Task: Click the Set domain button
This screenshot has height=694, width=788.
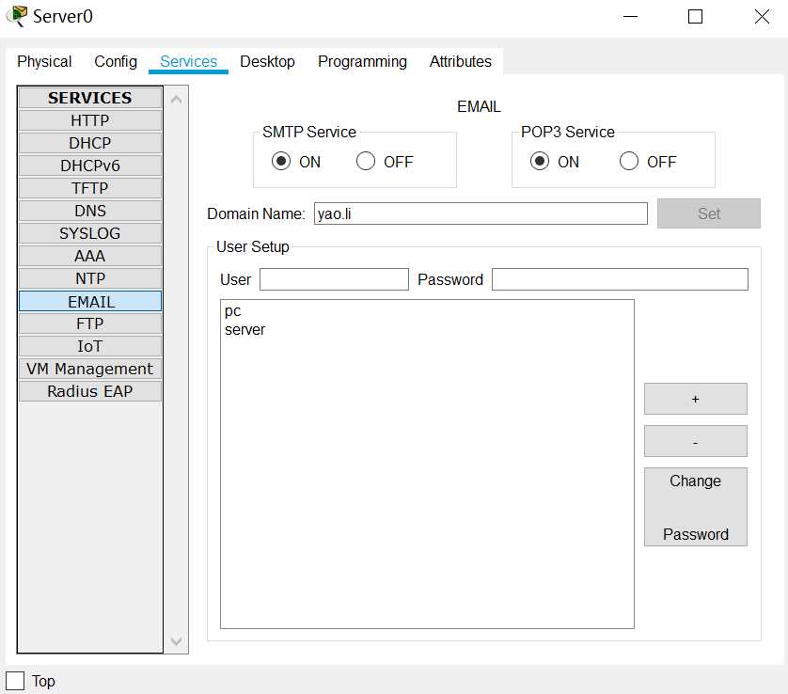Action: point(709,213)
